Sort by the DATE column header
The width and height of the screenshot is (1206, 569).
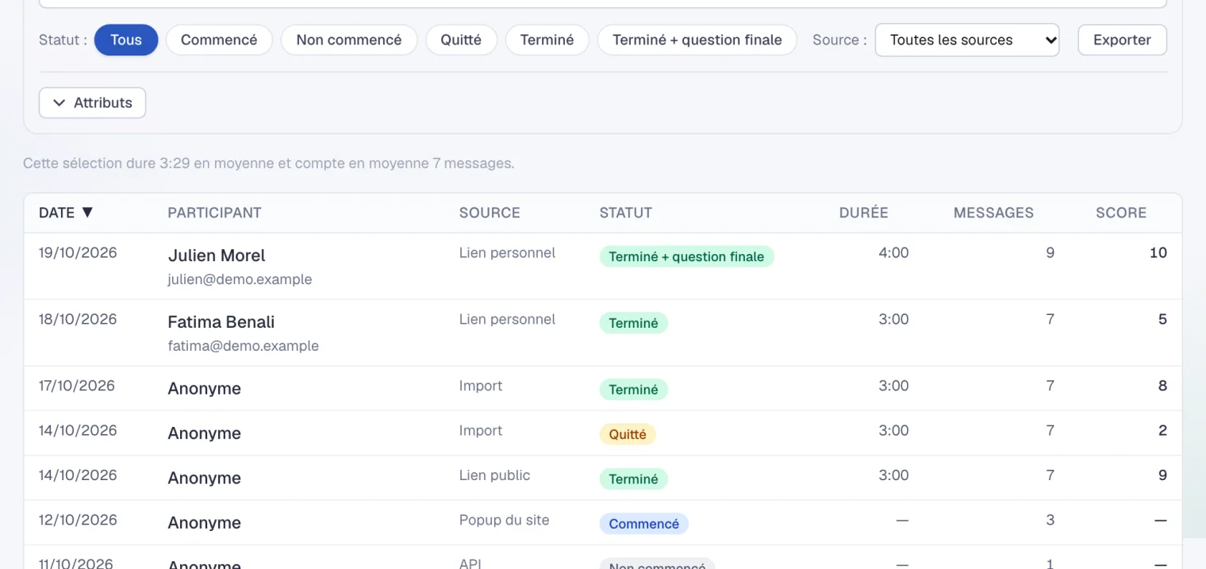67,213
